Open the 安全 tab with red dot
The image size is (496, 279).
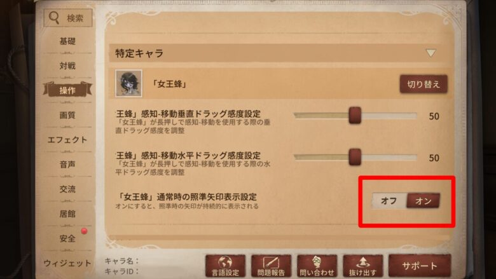pyautogui.click(x=67, y=238)
